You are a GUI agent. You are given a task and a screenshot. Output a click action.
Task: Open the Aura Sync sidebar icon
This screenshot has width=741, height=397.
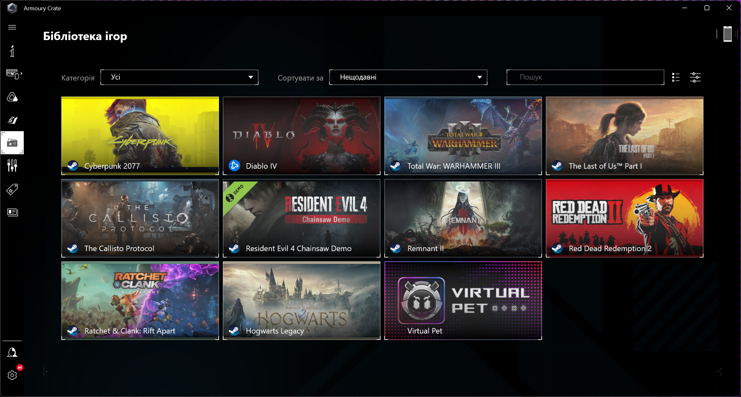point(12,97)
